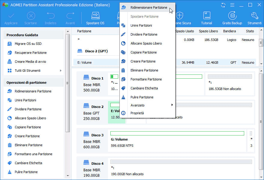Click the sidebar scroll-down arrow

tap(68, 176)
